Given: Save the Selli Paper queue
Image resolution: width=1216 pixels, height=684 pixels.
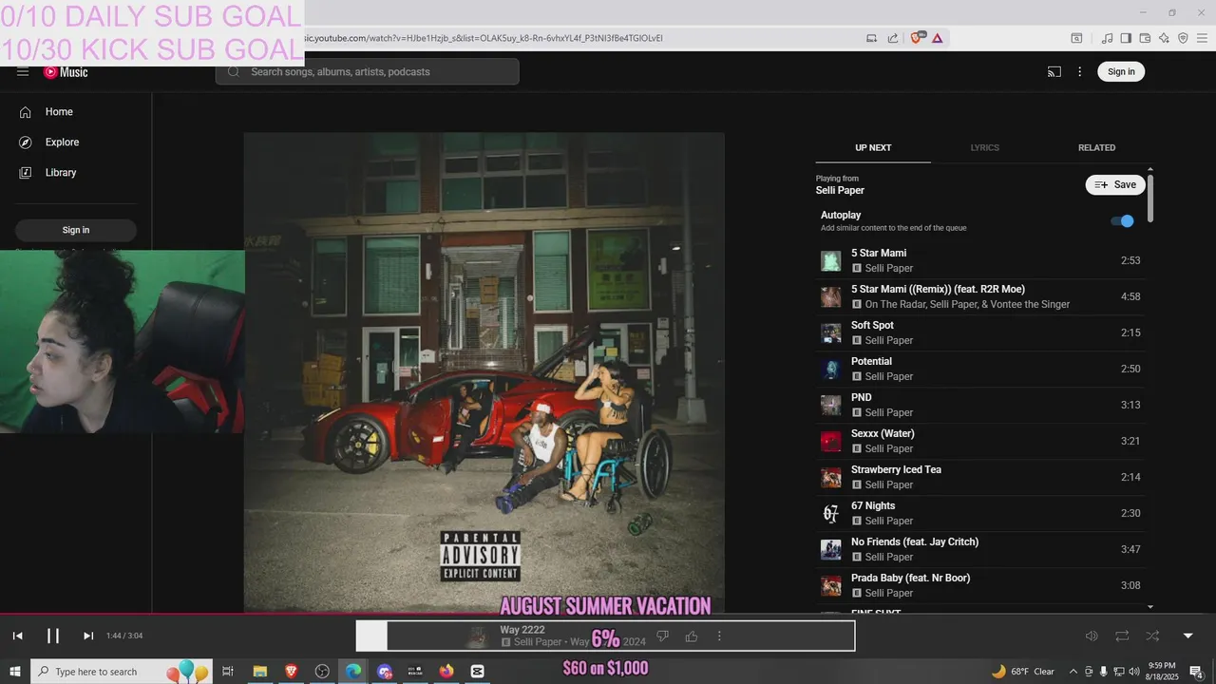Looking at the screenshot, I should point(1115,185).
